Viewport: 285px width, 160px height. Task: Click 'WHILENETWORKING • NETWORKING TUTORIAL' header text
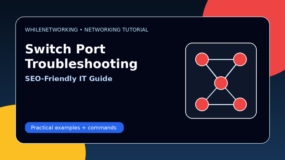tap(86, 30)
